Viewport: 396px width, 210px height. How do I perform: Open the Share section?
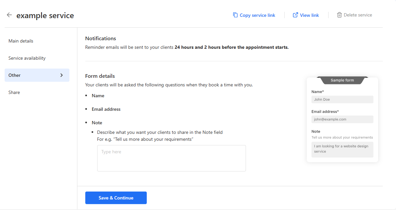(14, 92)
